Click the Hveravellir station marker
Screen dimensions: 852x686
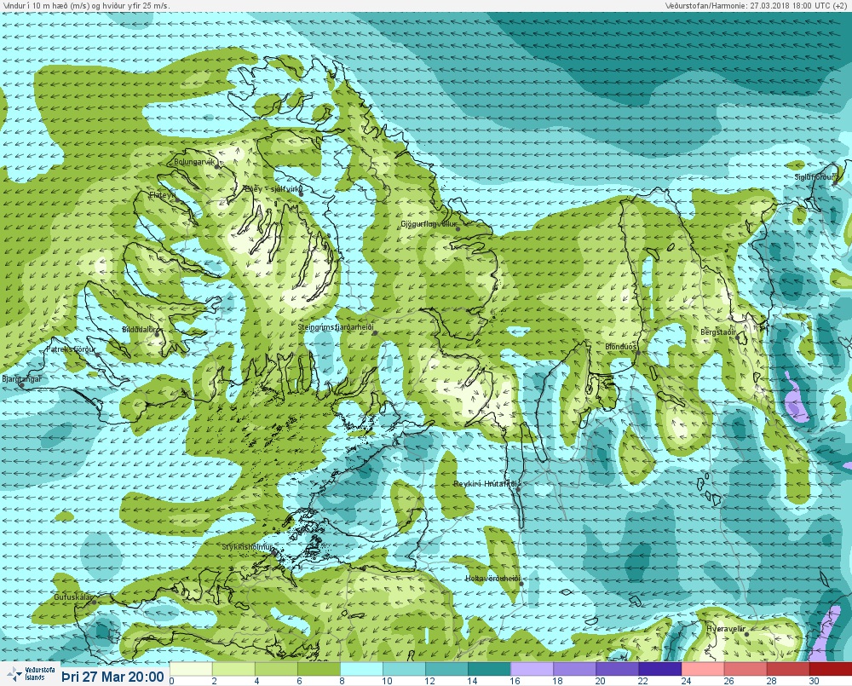[746, 634]
